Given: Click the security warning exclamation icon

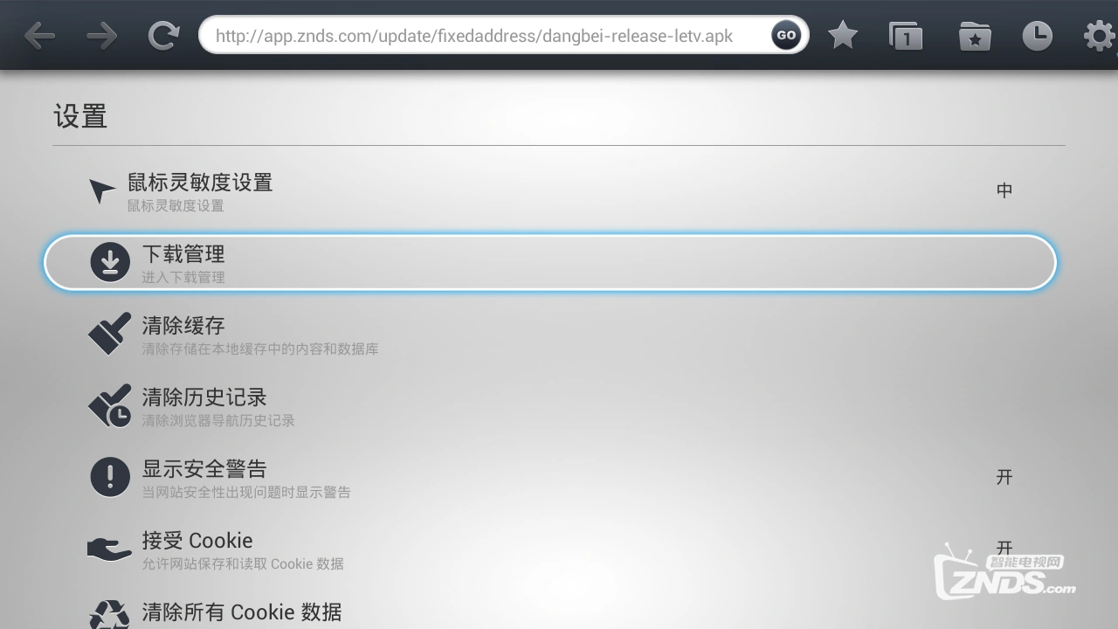Looking at the screenshot, I should [x=110, y=477].
